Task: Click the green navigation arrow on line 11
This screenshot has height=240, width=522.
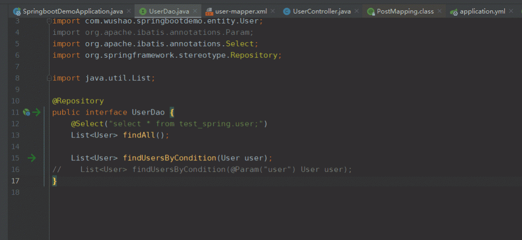Action: pos(37,112)
